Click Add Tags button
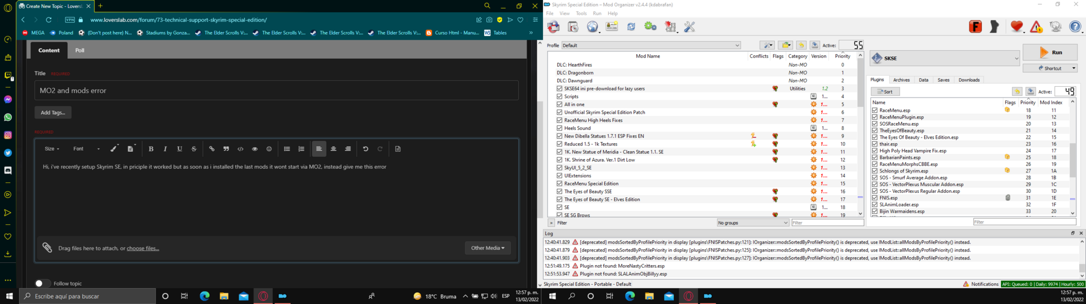1086x304 pixels. click(53, 113)
